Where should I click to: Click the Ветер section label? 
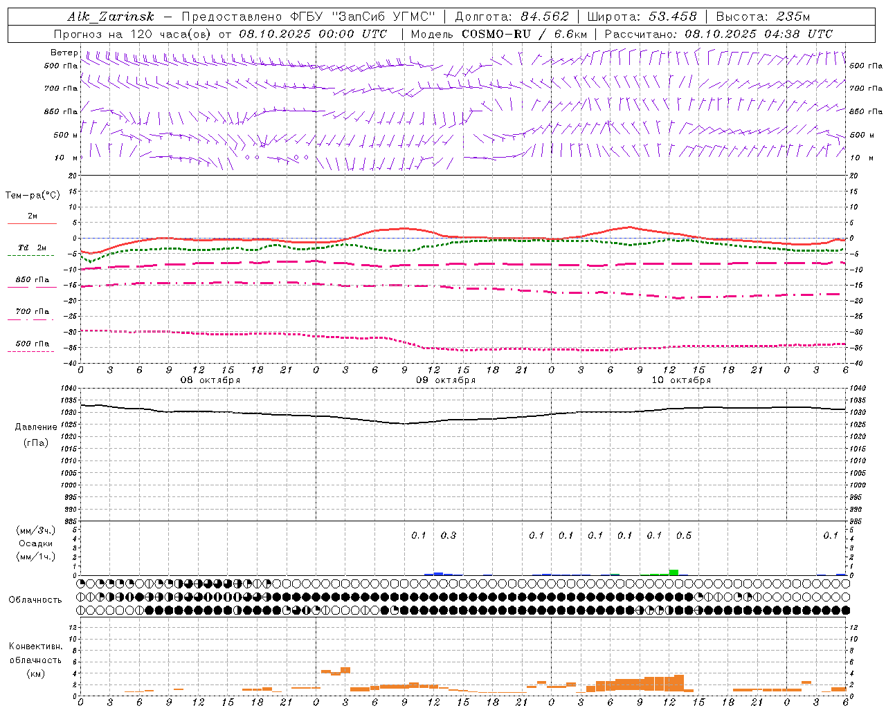(64, 53)
